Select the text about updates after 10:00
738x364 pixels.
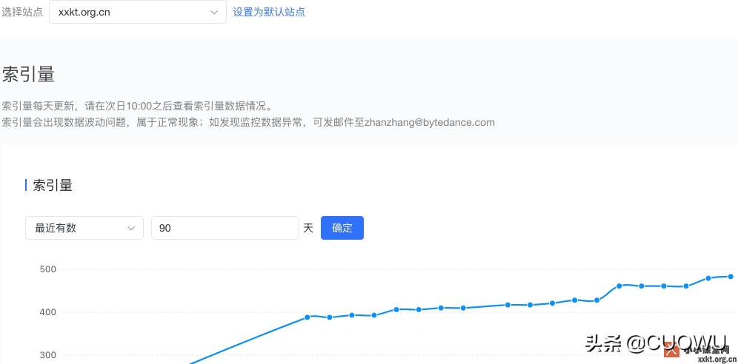click(x=137, y=105)
